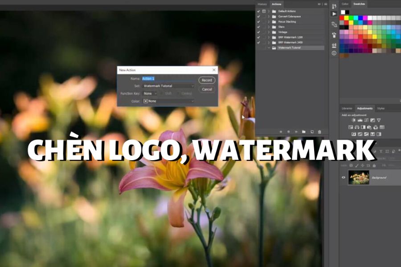Toggle checkmark for Convert Colorspace set
Screen dimensions: 401x267
coord(258,16)
